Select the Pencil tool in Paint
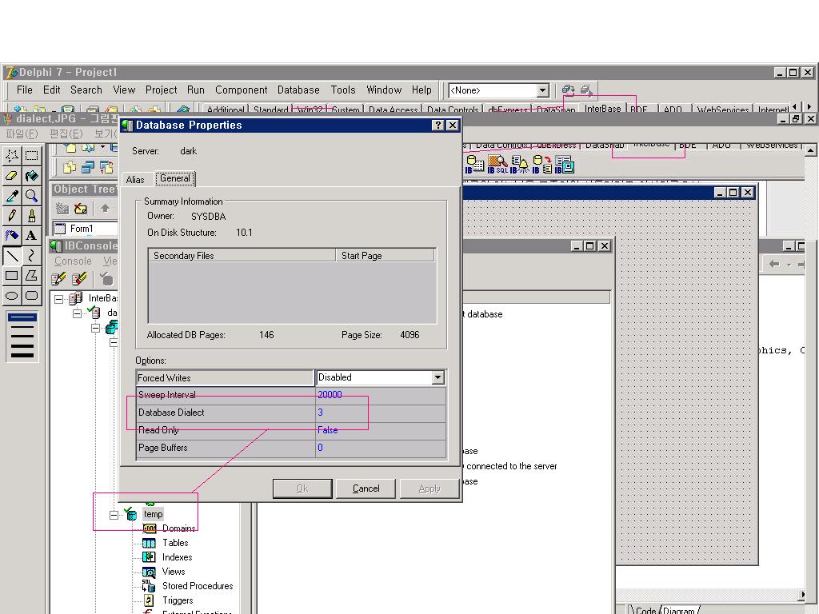This screenshot has height=614, width=819. (x=12, y=216)
